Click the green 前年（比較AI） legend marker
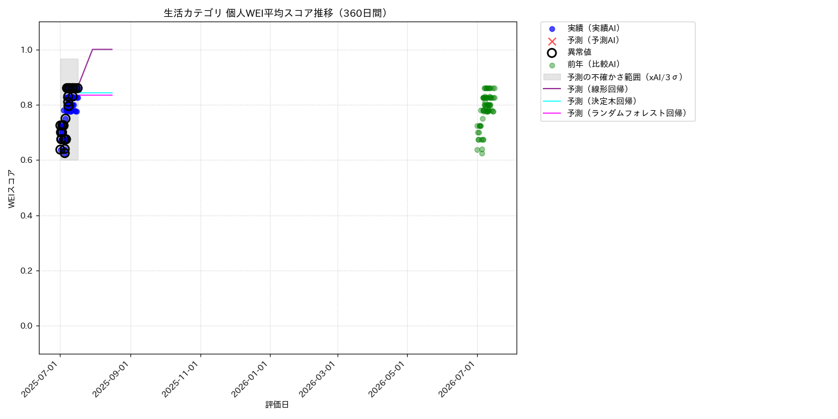 [x=552, y=65]
